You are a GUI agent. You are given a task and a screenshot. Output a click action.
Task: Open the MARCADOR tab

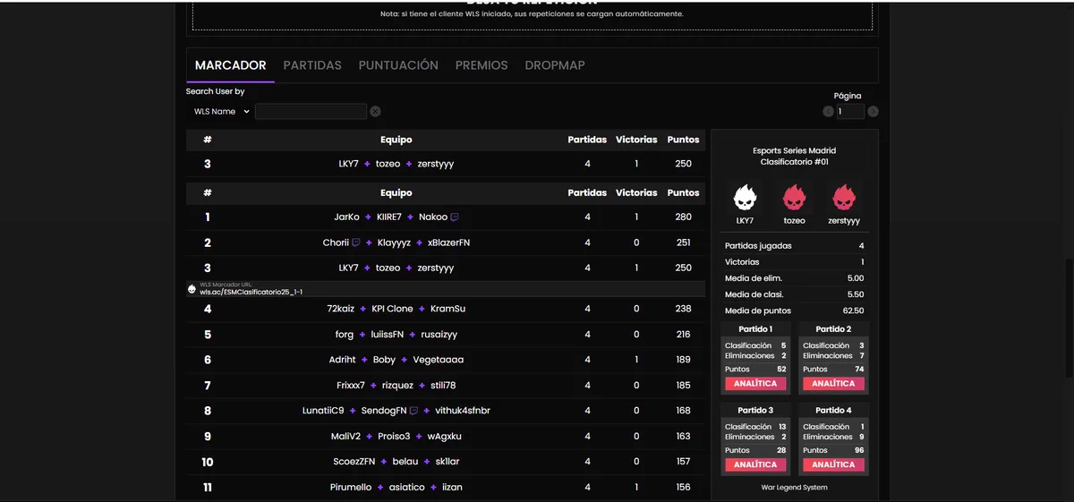(x=230, y=65)
